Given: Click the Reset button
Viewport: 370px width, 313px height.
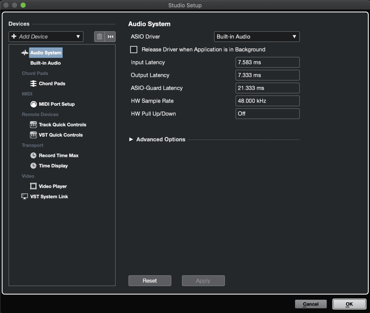Looking at the screenshot, I should [x=150, y=281].
